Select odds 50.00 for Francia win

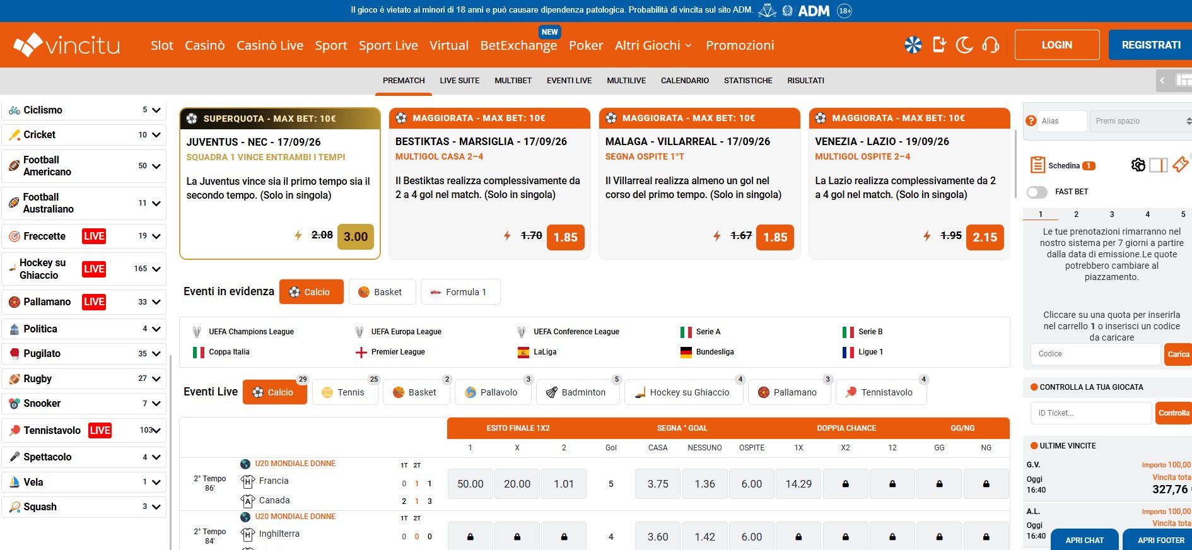(470, 484)
